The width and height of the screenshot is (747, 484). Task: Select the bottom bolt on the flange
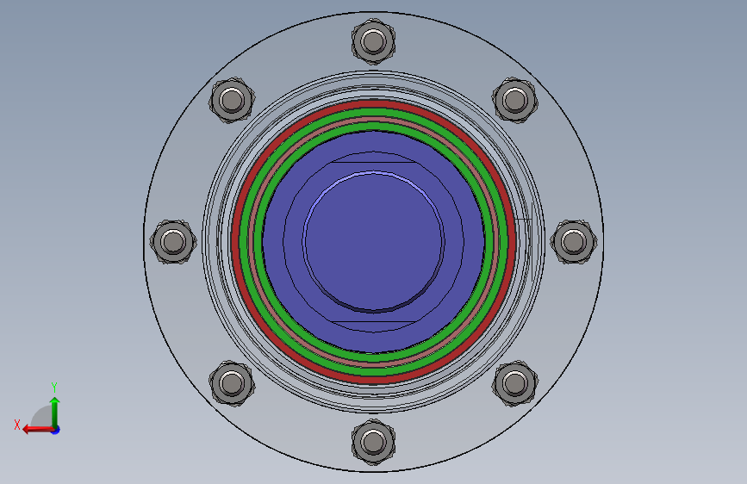click(374, 442)
